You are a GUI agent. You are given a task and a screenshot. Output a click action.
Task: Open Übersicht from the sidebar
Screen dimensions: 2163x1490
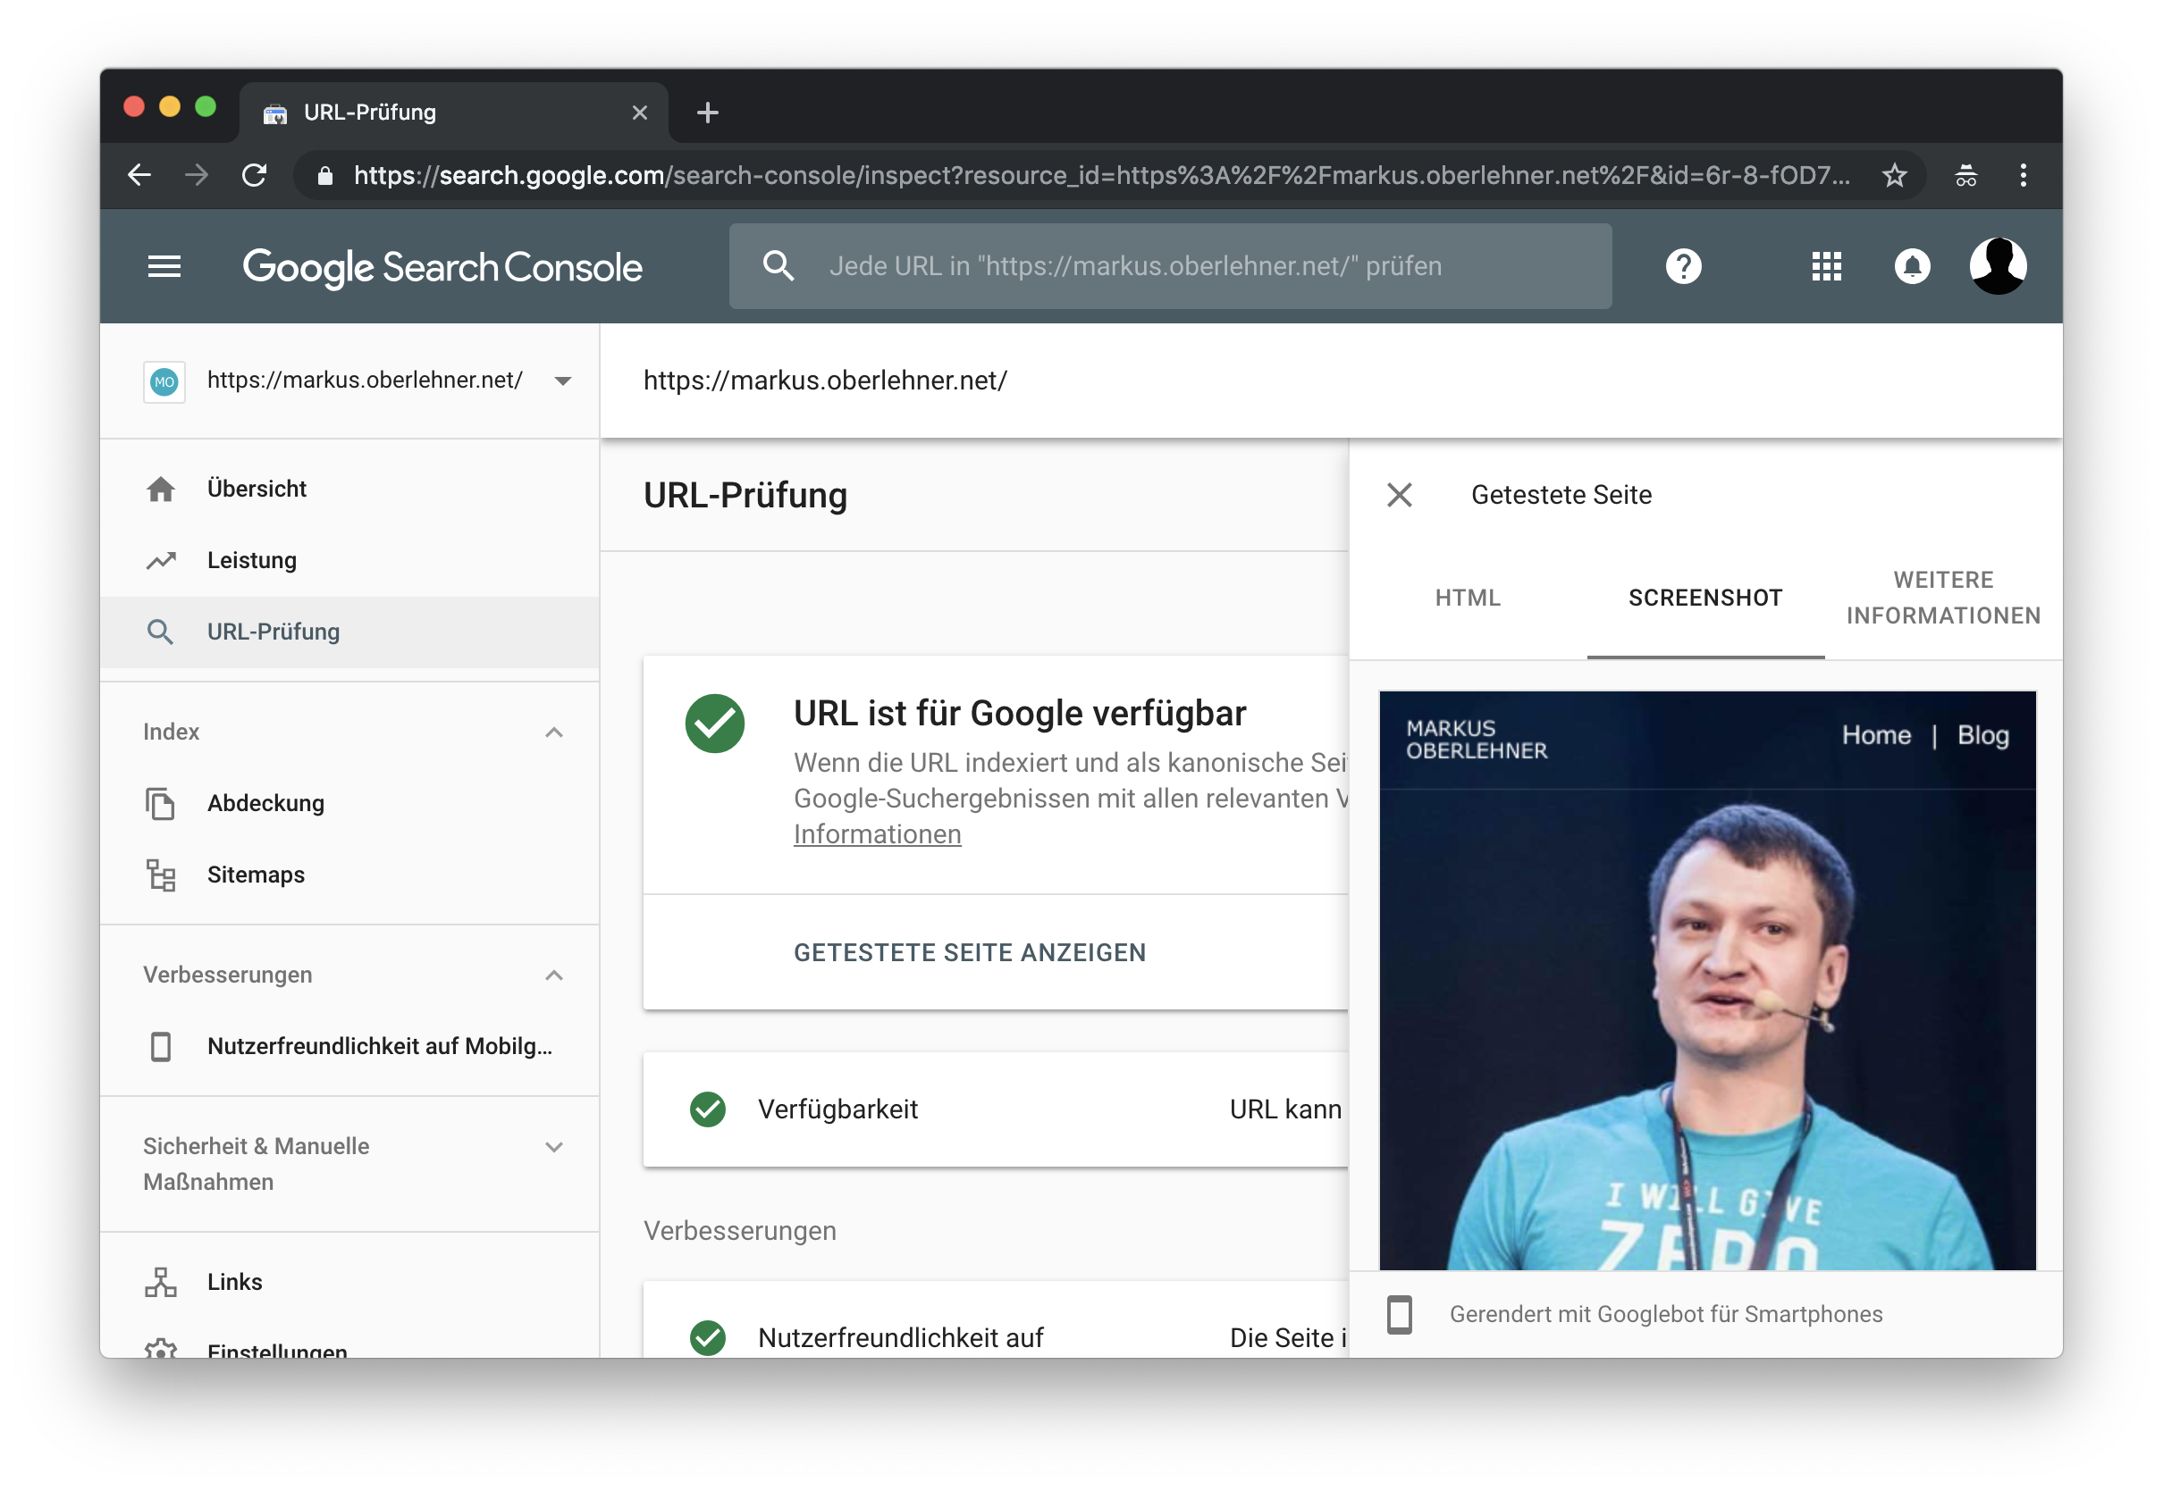coord(349,489)
